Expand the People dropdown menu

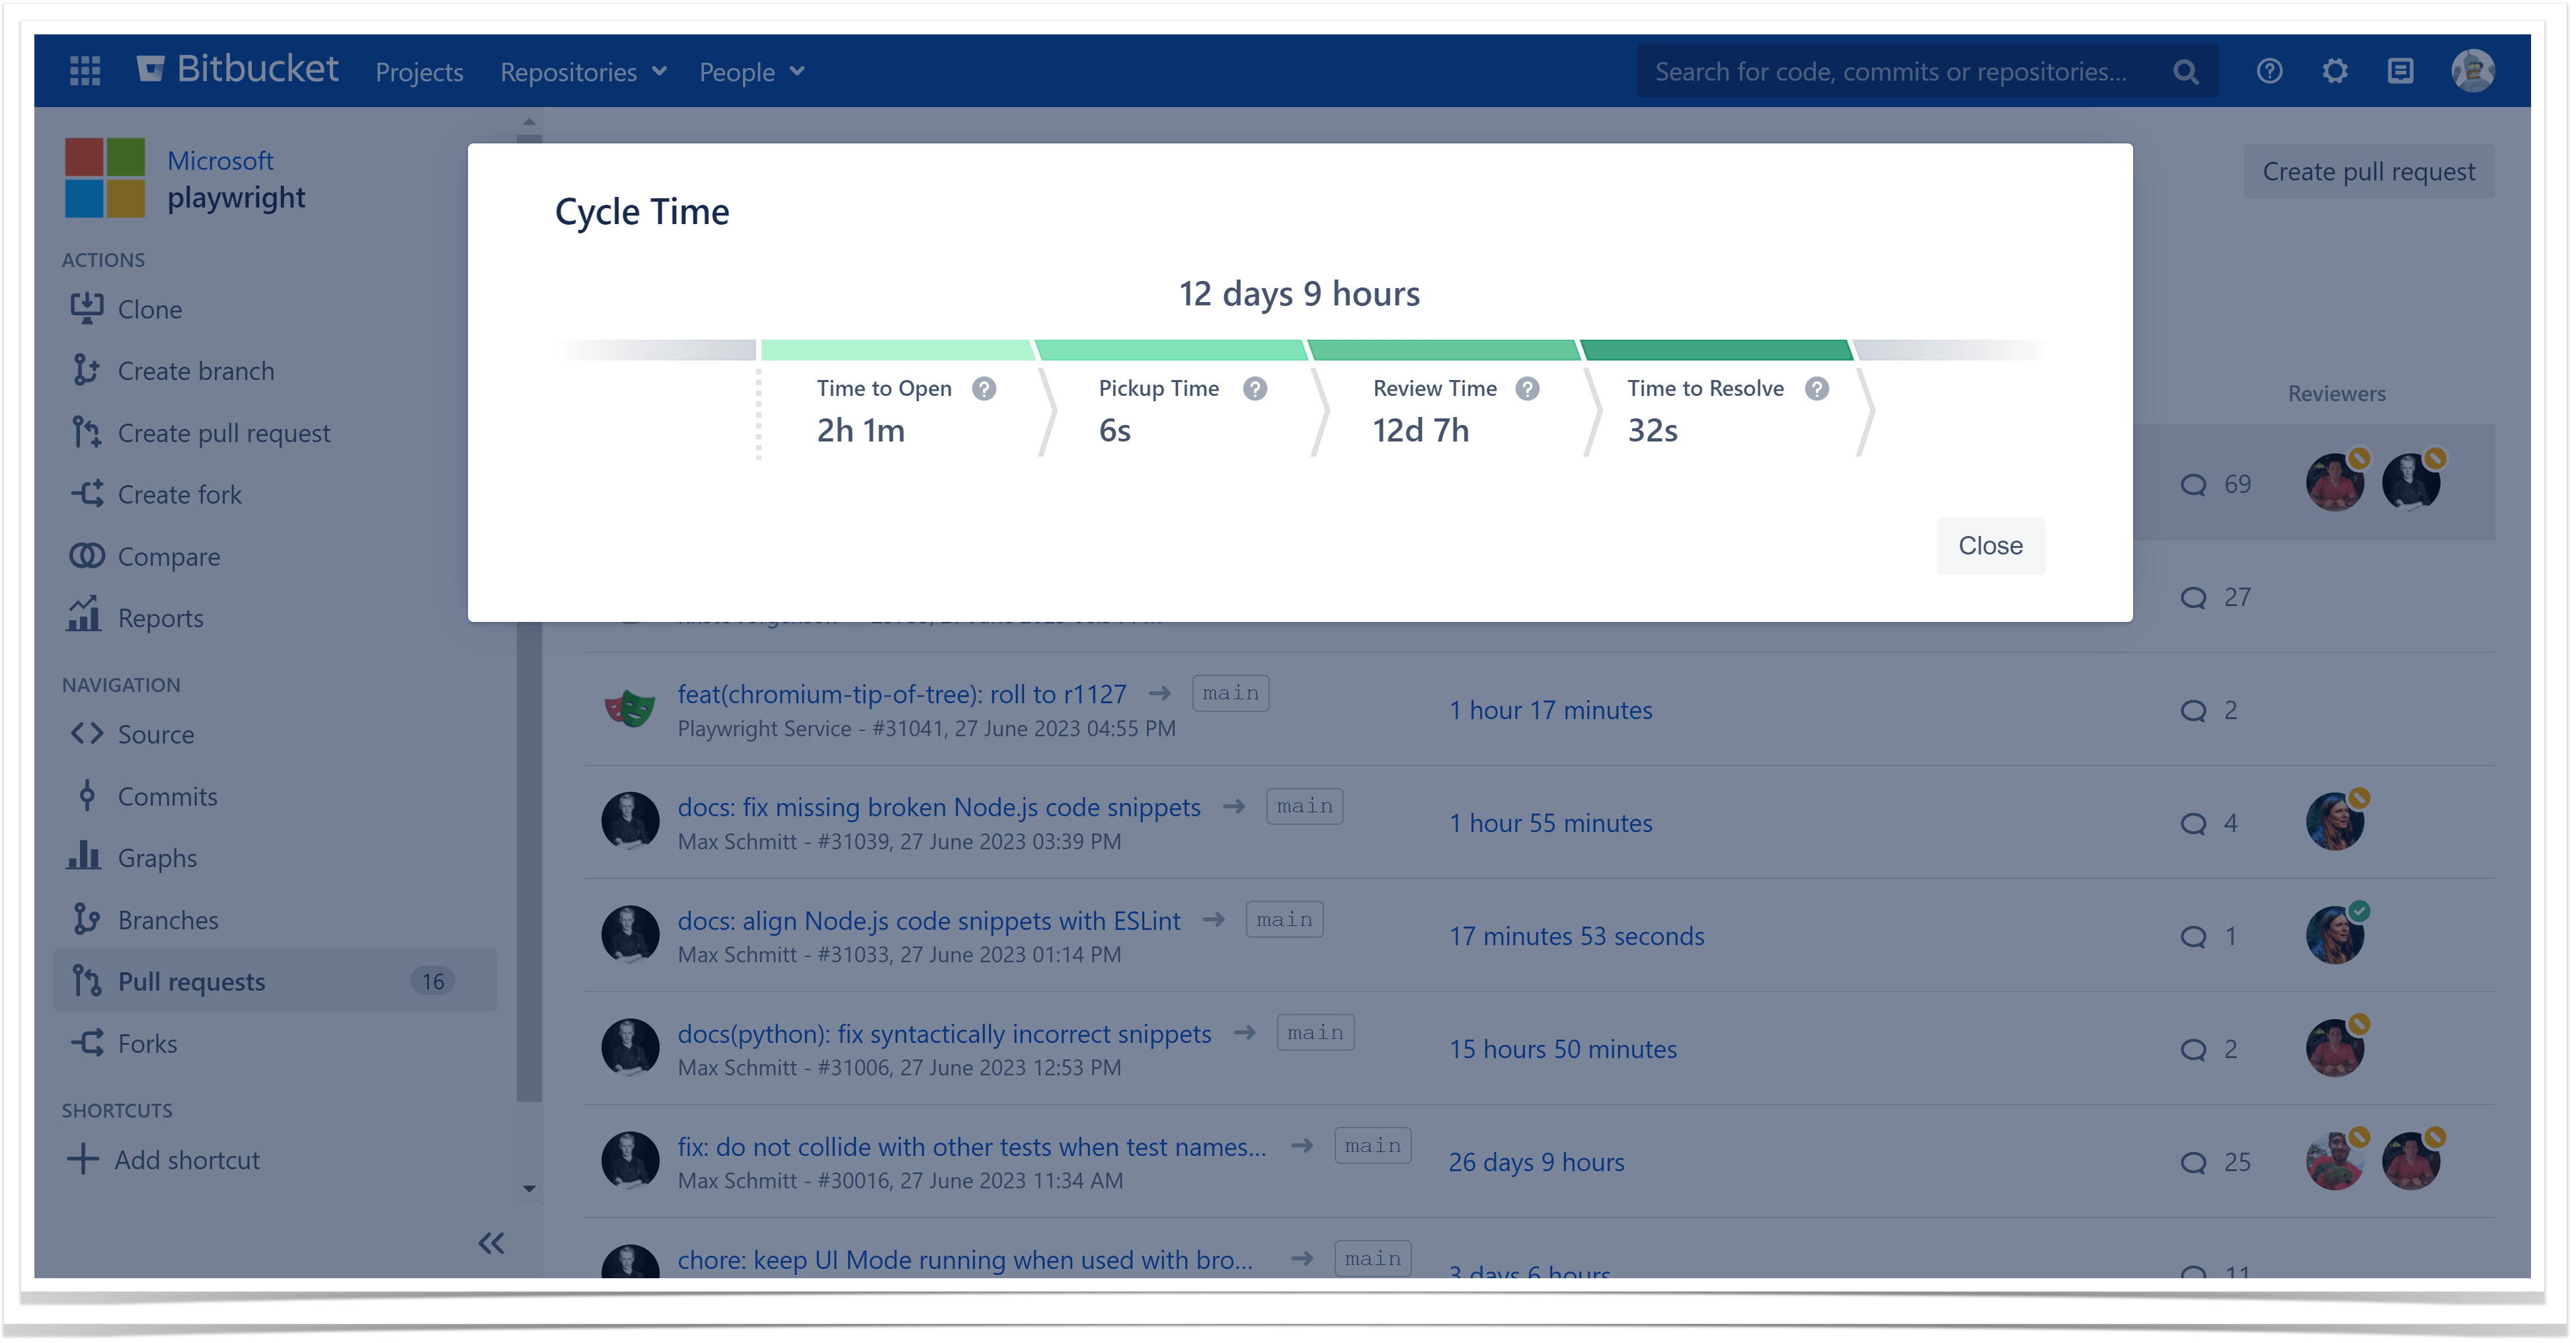point(751,72)
